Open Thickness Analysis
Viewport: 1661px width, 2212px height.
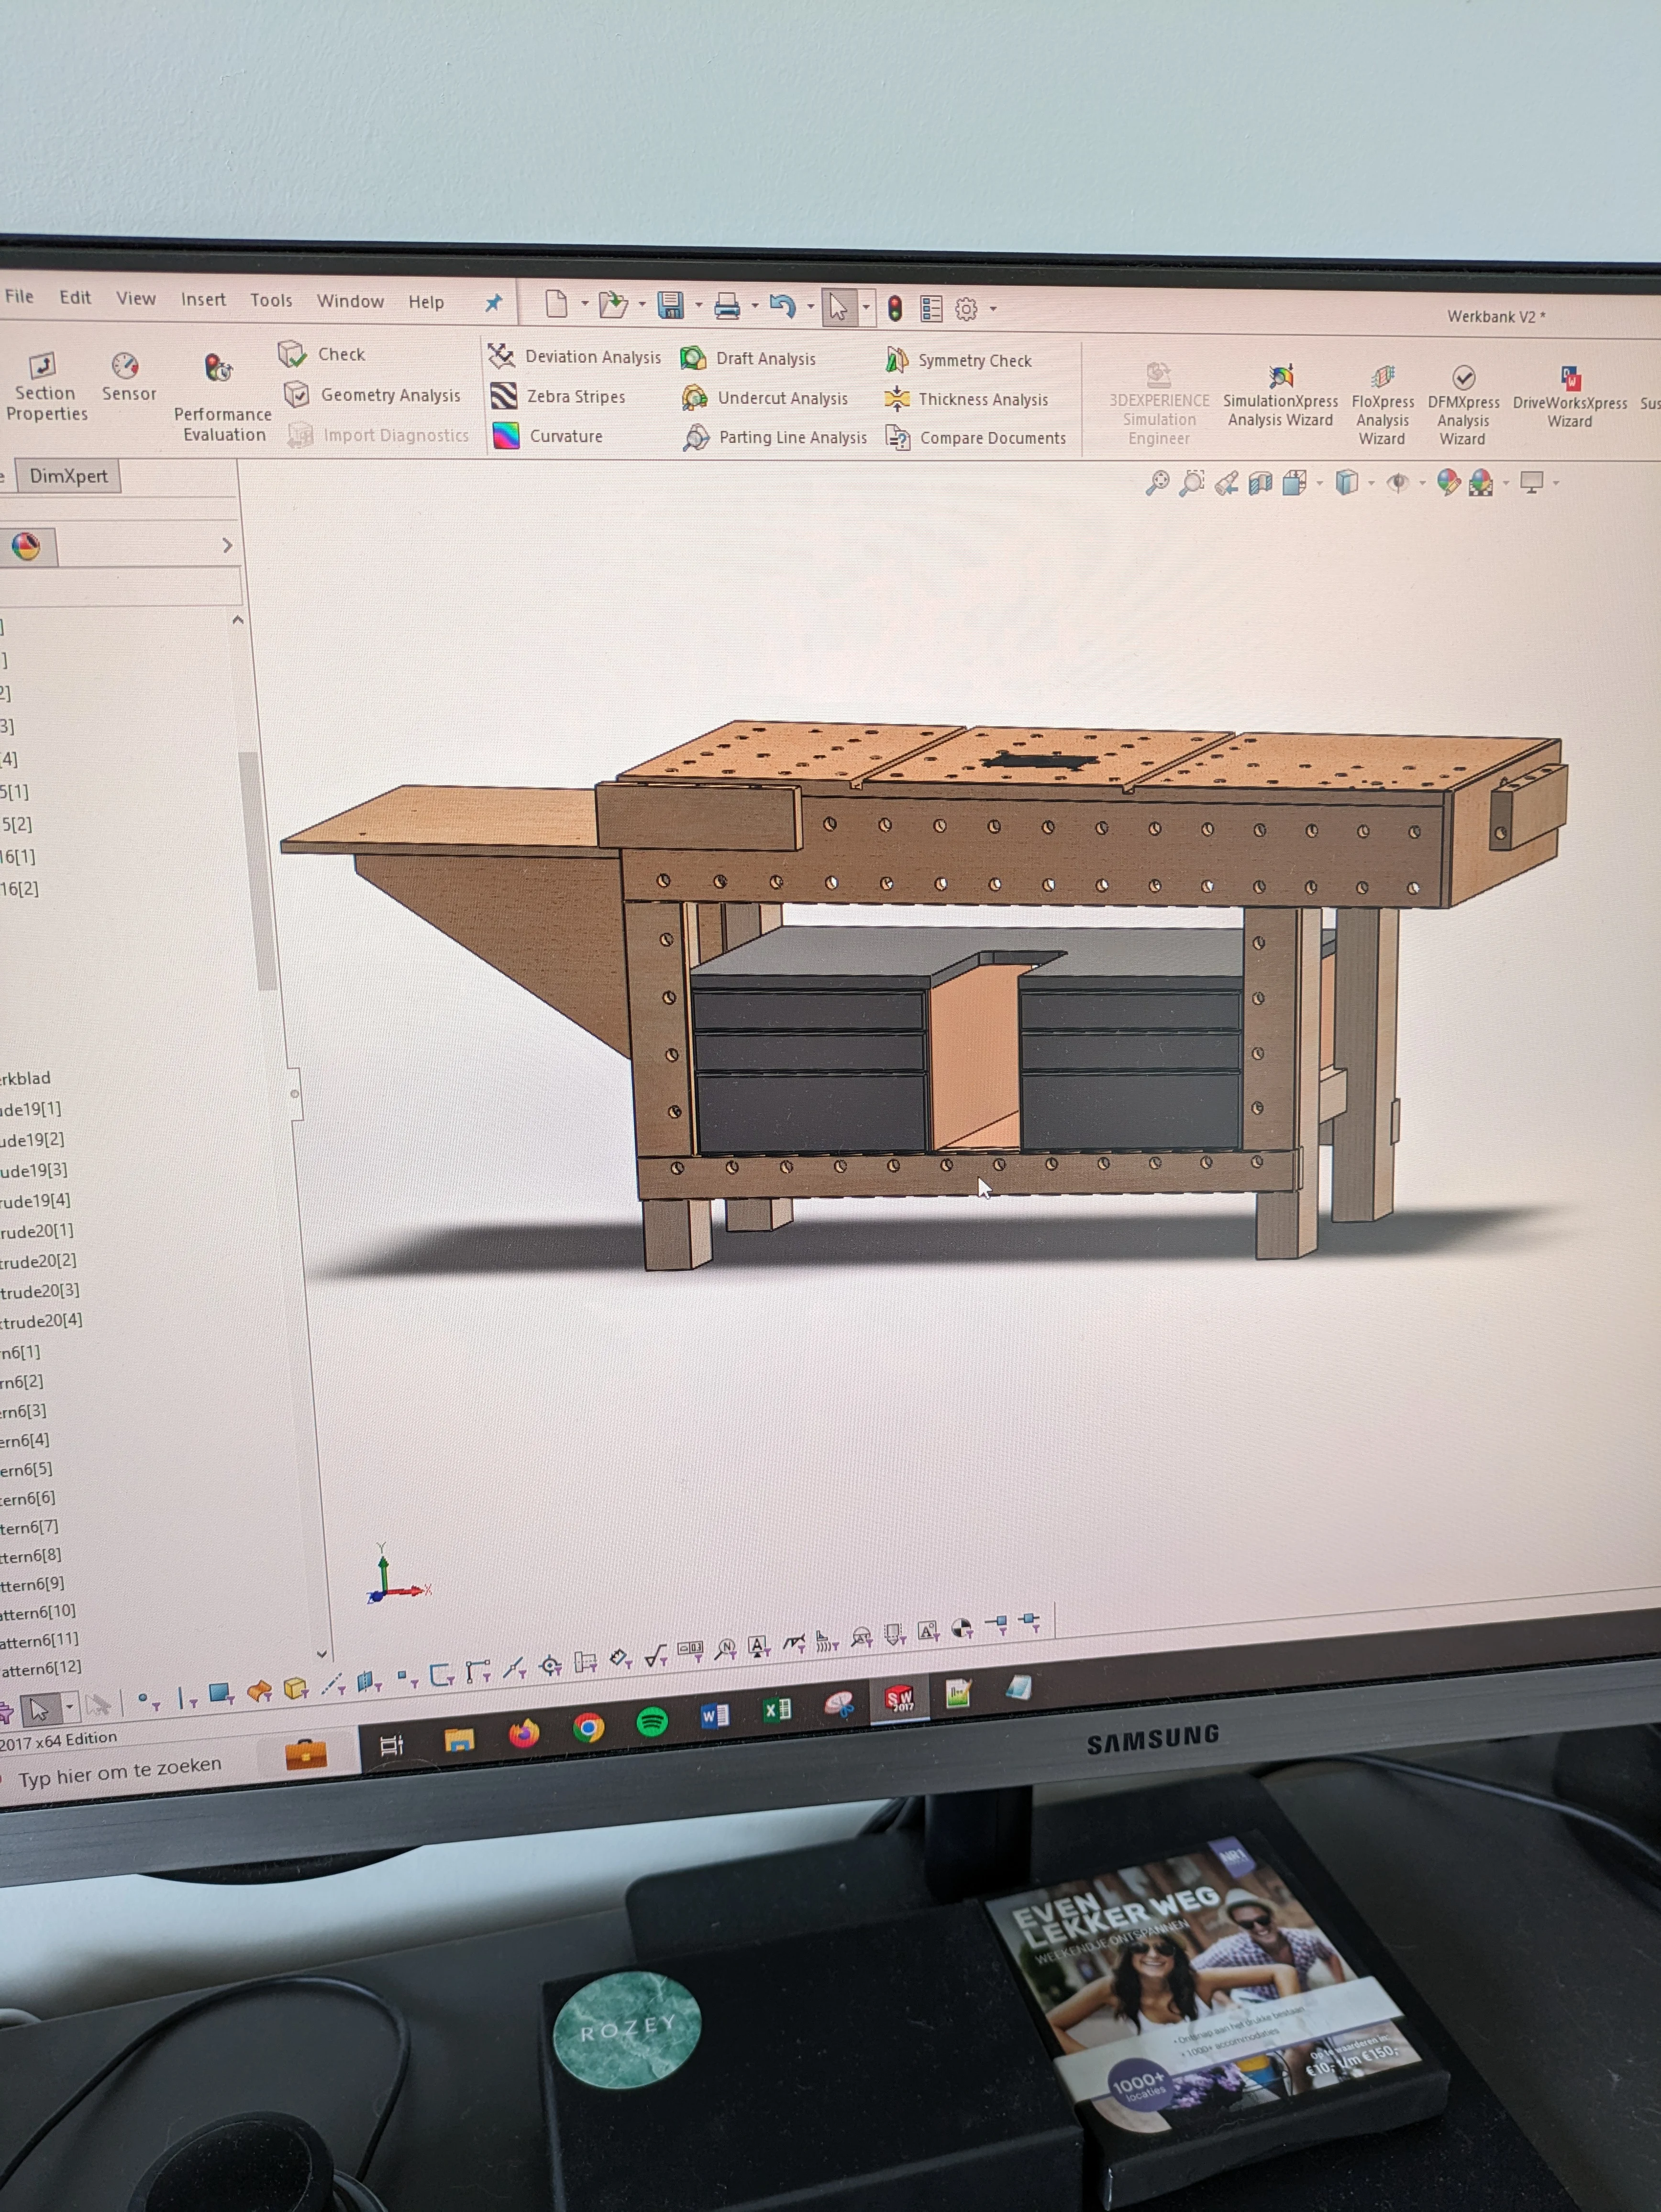966,399
